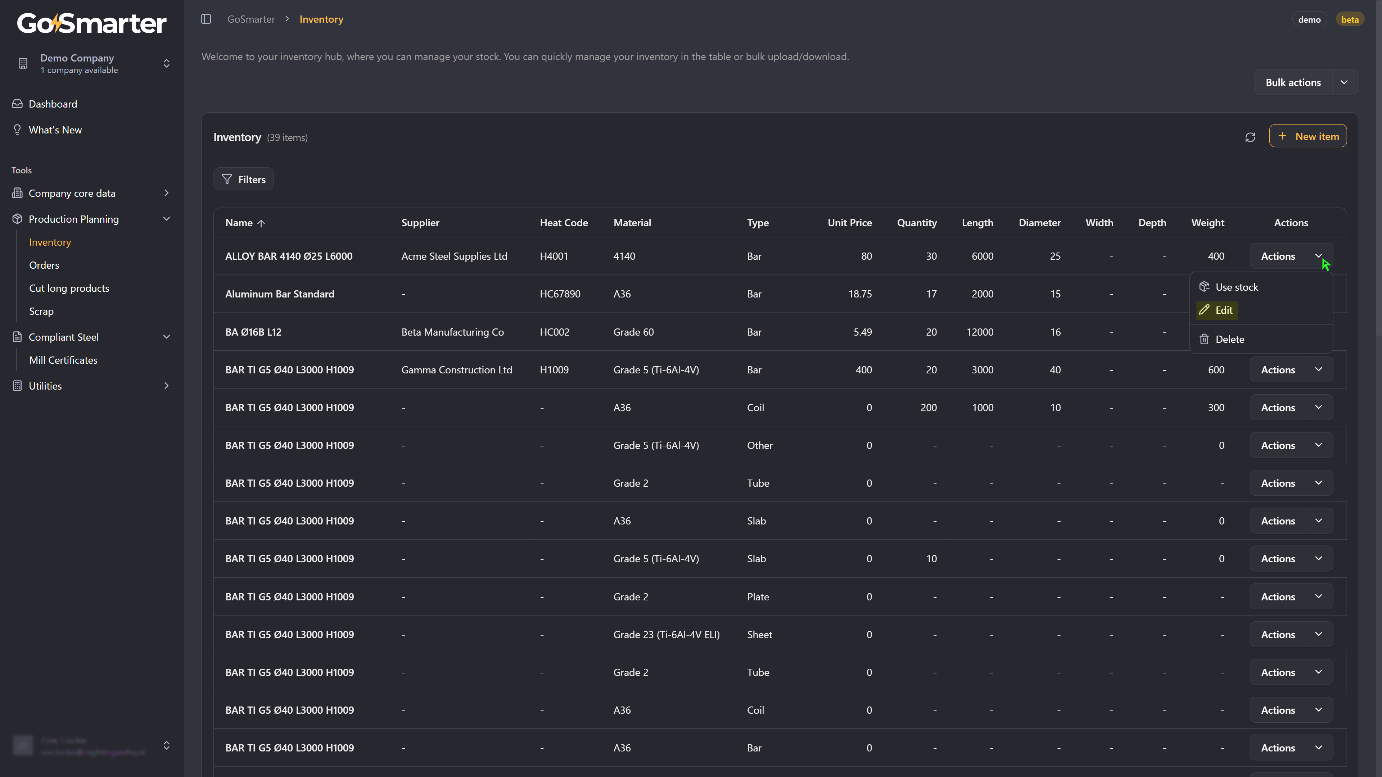Select Edit from the actions menu

(1223, 310)
